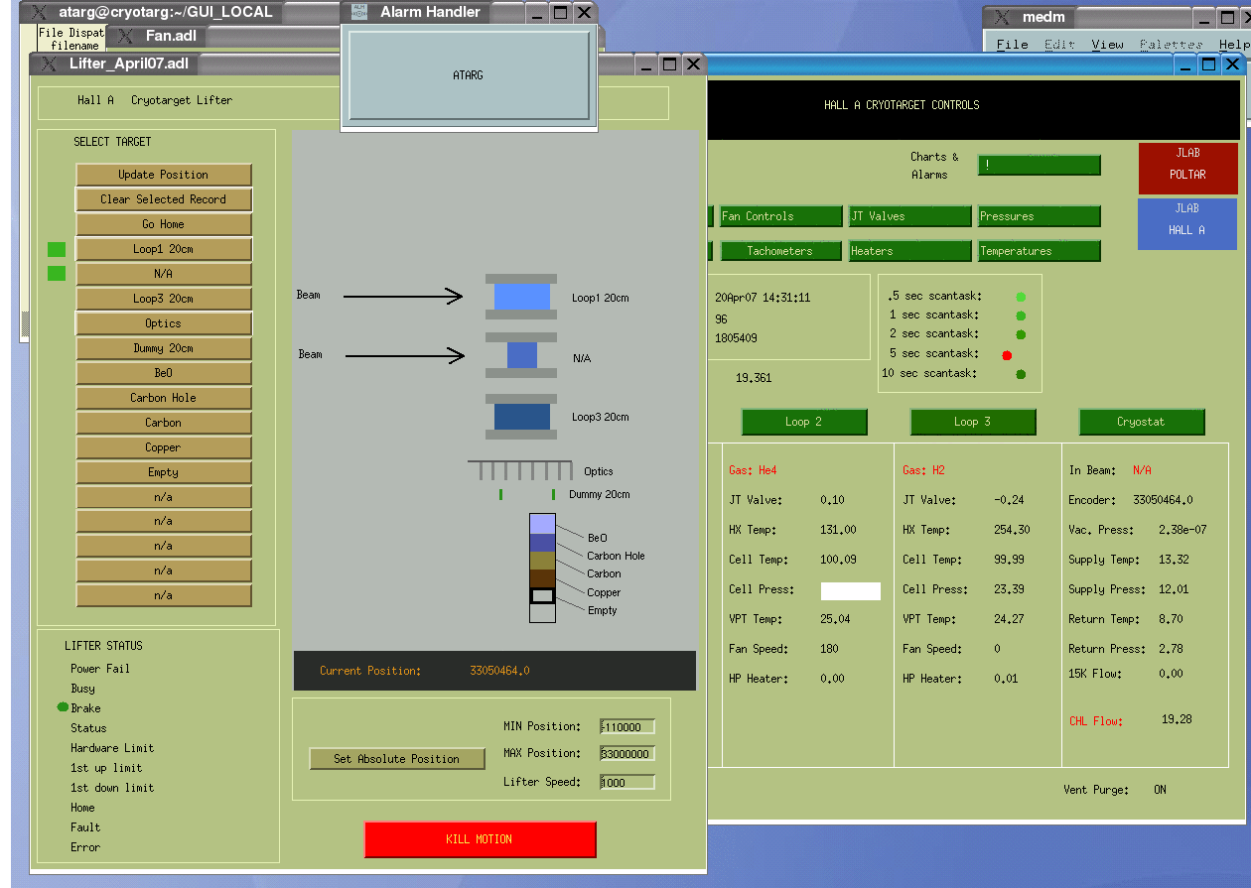Click the Charts & Alarms exclamation button
This screenshot has width=1251, height=888.
tap(1040, 166)
